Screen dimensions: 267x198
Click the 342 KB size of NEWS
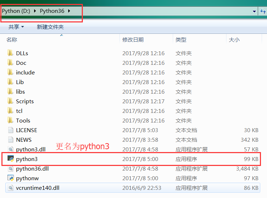coord(250,140)
